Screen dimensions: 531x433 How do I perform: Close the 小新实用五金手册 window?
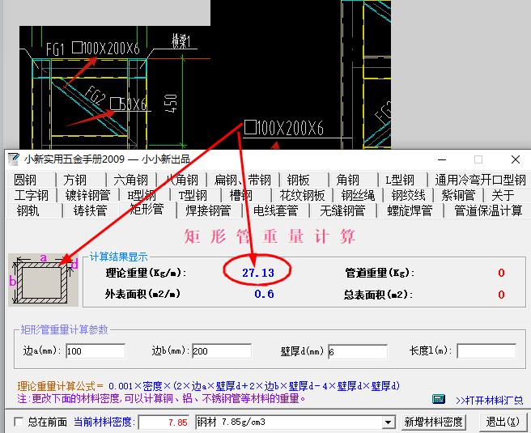(516, 159)
